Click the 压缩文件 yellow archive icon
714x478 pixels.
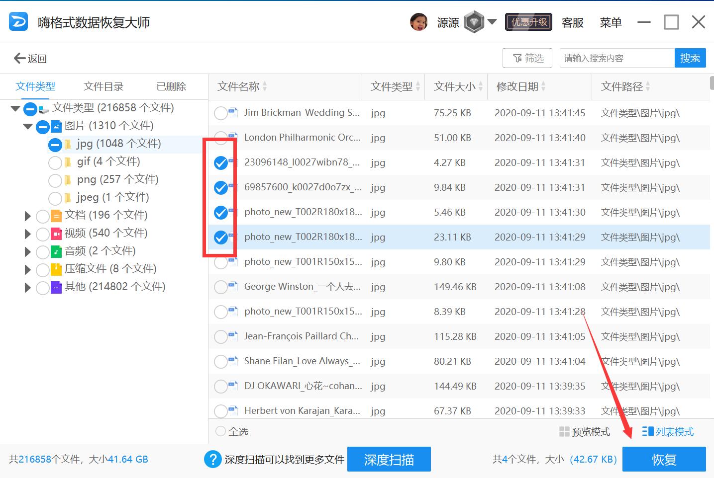tap(56, 269)
